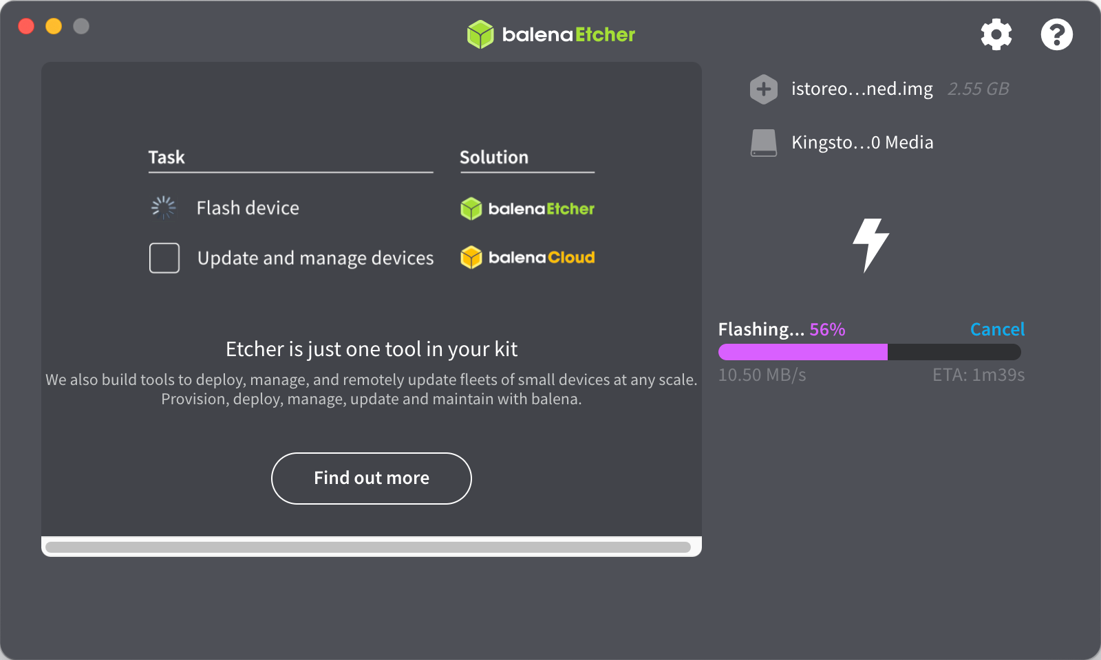1101x660 pixels.
Task: Tick the Update and manage devices checkbox
Action: tap(164, 258)
